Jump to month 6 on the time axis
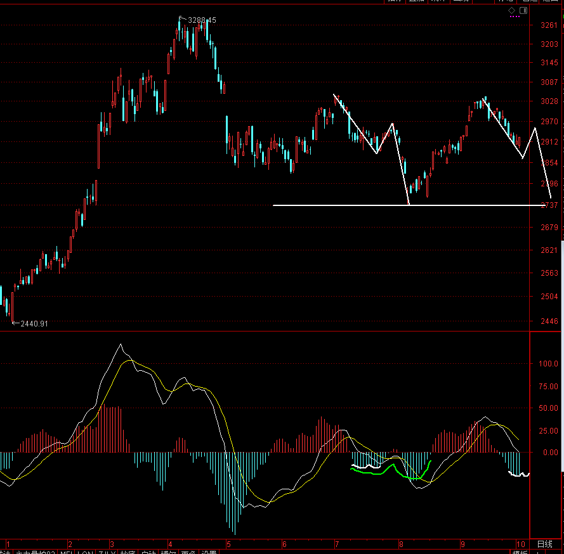The image size is (564, 554). (x=284, y=544)
